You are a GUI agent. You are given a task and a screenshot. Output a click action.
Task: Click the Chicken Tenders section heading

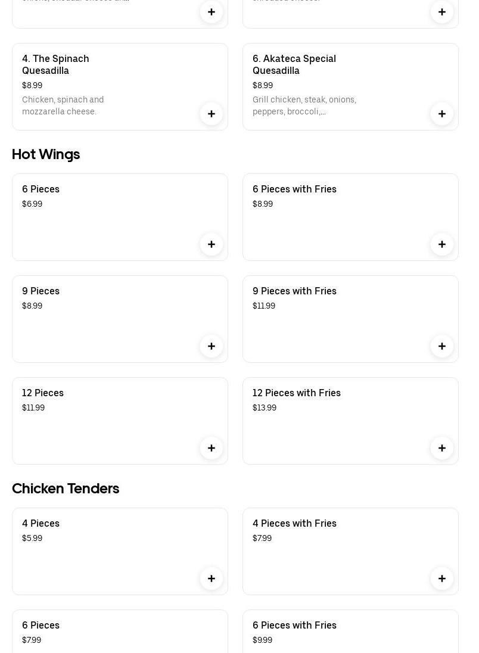66,489
